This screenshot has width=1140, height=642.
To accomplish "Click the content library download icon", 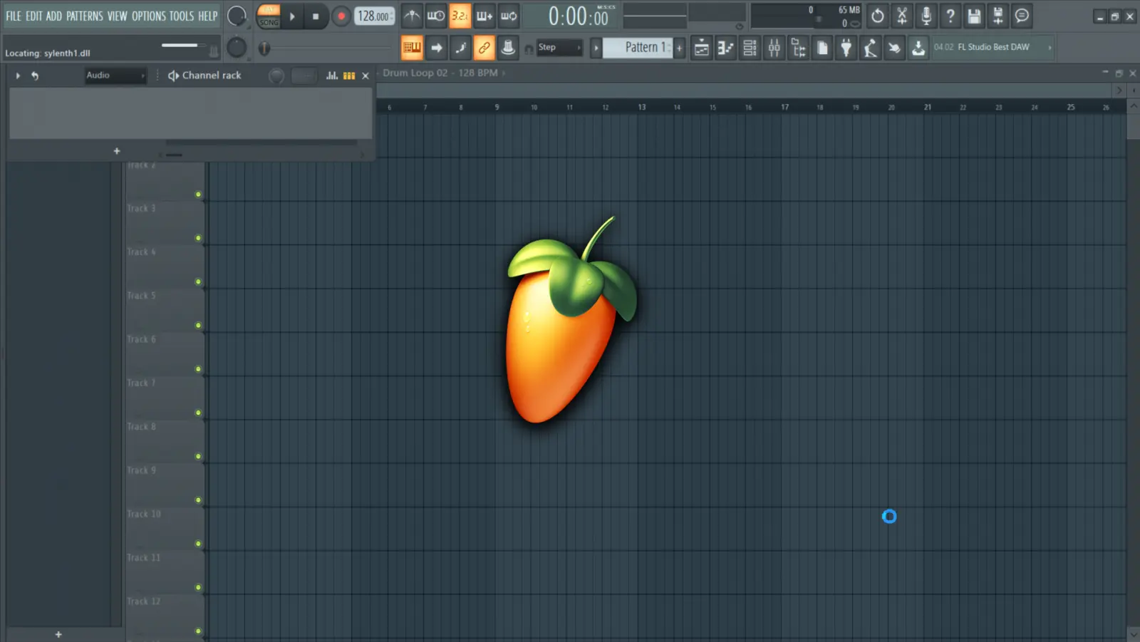I will click(918, 48).
